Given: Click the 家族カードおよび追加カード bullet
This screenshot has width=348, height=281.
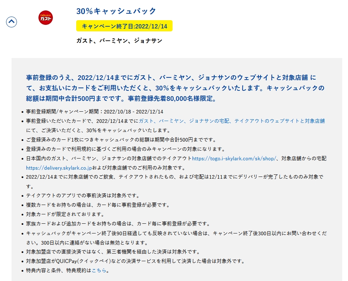Looking at the screenshot, I should point(118,224).
